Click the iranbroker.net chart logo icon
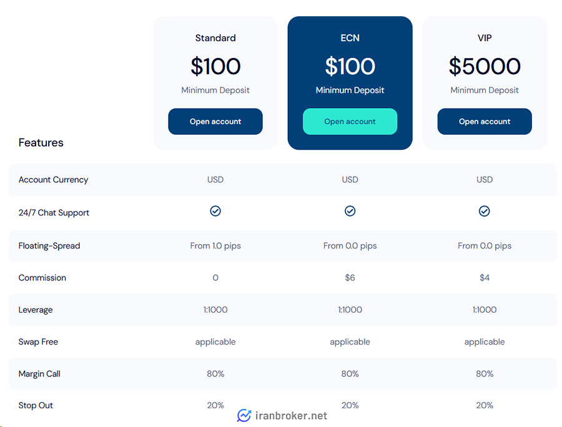Viewport: 562px width, 427px height. (244, 416)
